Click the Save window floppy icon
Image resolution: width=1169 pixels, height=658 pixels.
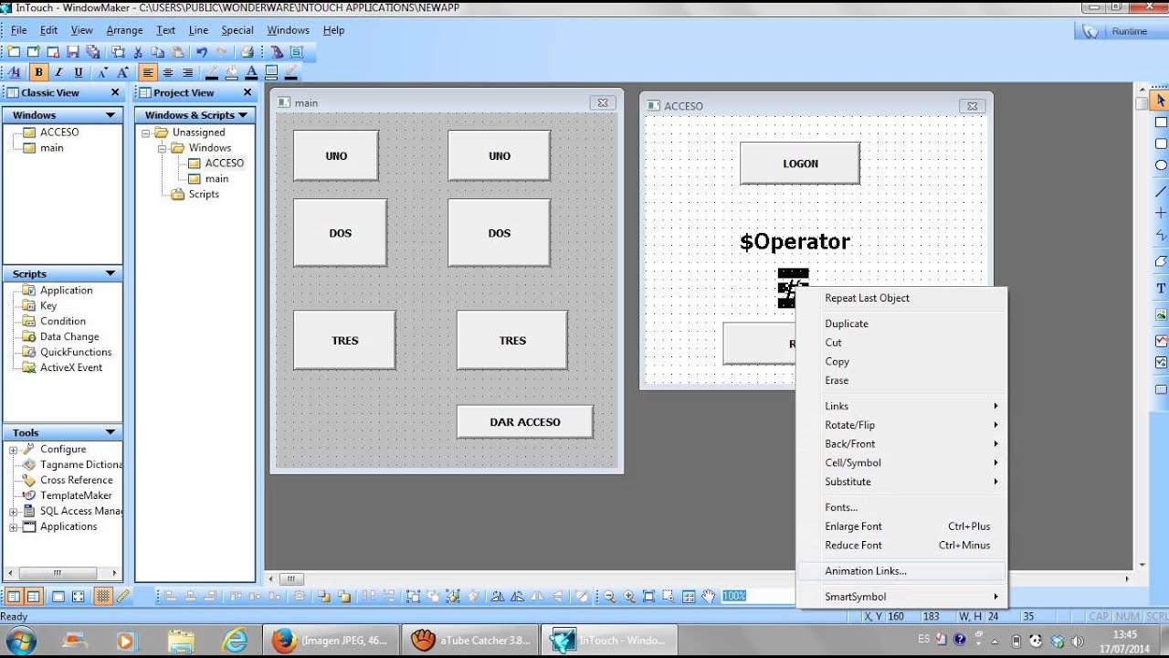(73, 52)
